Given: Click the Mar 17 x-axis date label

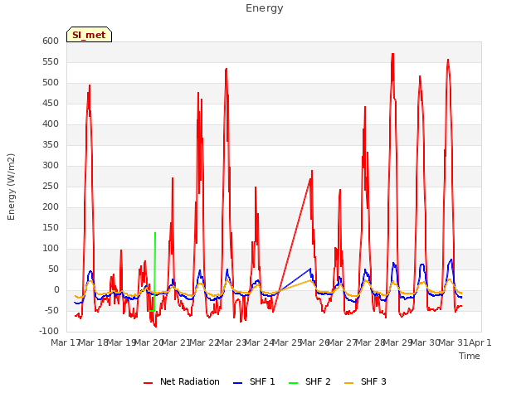Looking at the screenshot, I should (65, 342).
